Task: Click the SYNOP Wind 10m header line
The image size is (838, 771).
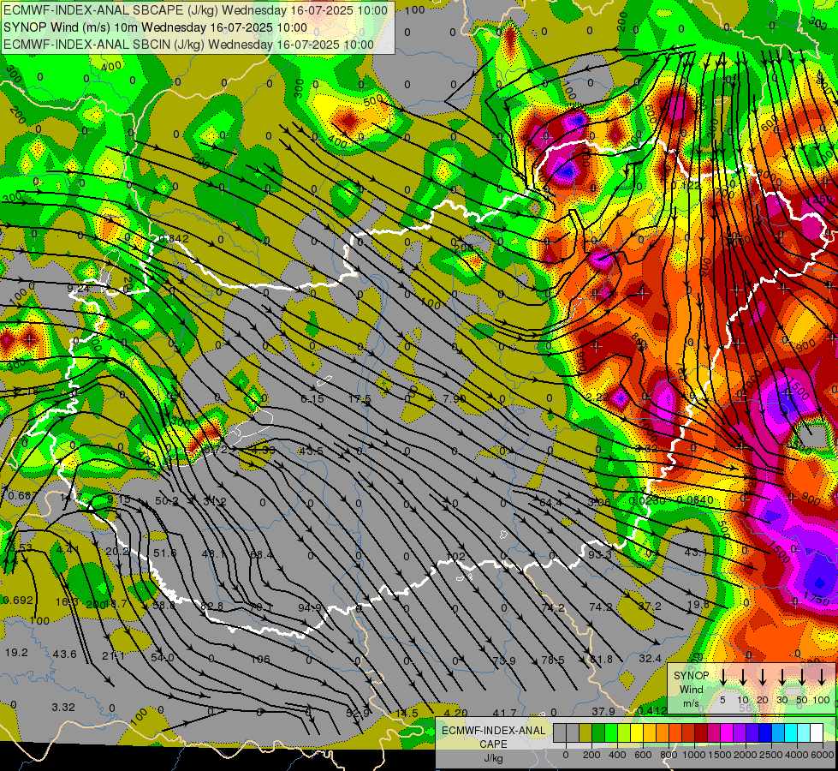Action: point(155,27)
